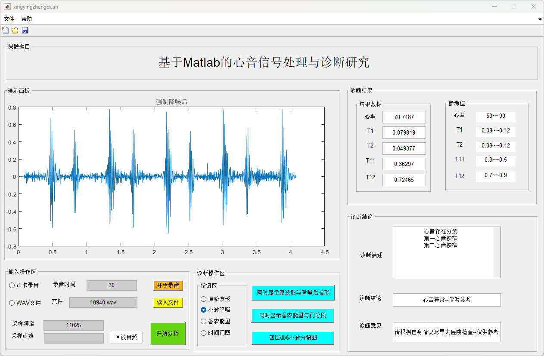Click the Open File folder icon

click(15, 30)
